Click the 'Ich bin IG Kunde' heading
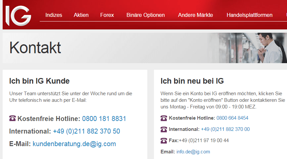 [x=39, y=81]
